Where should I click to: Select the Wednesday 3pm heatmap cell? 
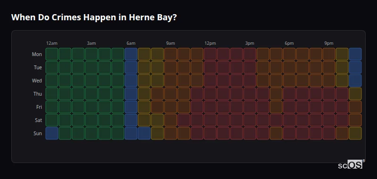[250, 81]
